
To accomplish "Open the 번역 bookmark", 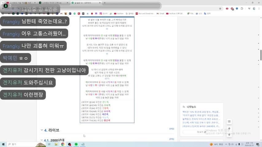I will [207, 13].
